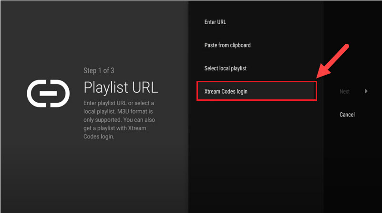Click the Step 1 of 3 label
Viewport: 382px width, 213px height.
coord(99,71)
